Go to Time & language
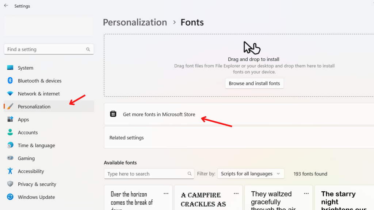The image size is (374, 210). 49,145
